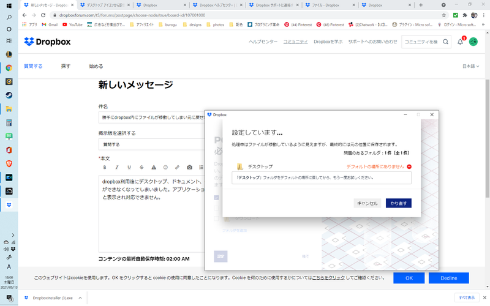Insert an emoji with the smiley icon
The width and height of the screenshot is (490, 306).
[x=164, y=167]
